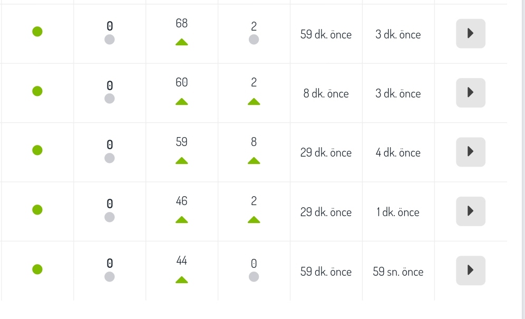Click gray dot under 0 in last row's fourth column
This screenshot has width=525, height=319.
pos(254,277)
